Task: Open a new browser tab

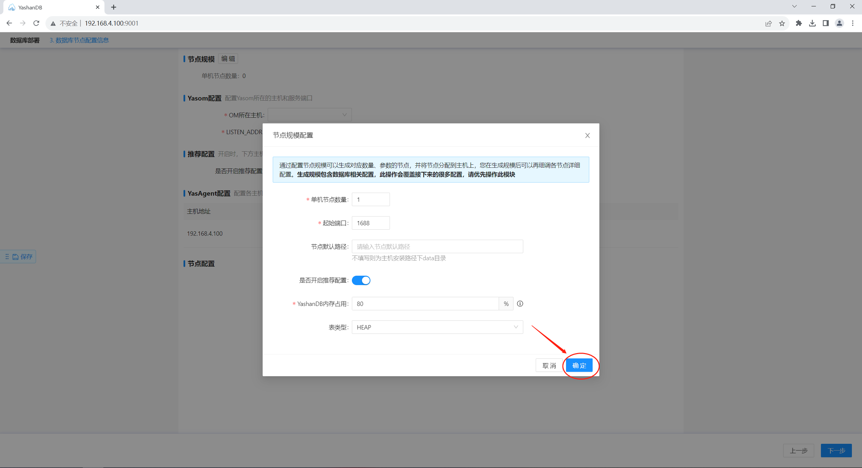Action: (113, 7)
